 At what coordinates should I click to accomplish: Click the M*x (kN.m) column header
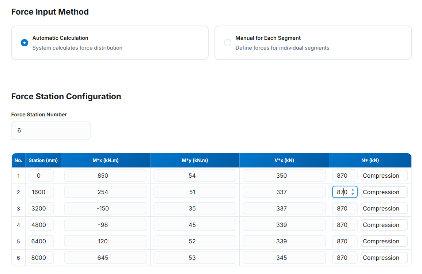tap(105, 160)
